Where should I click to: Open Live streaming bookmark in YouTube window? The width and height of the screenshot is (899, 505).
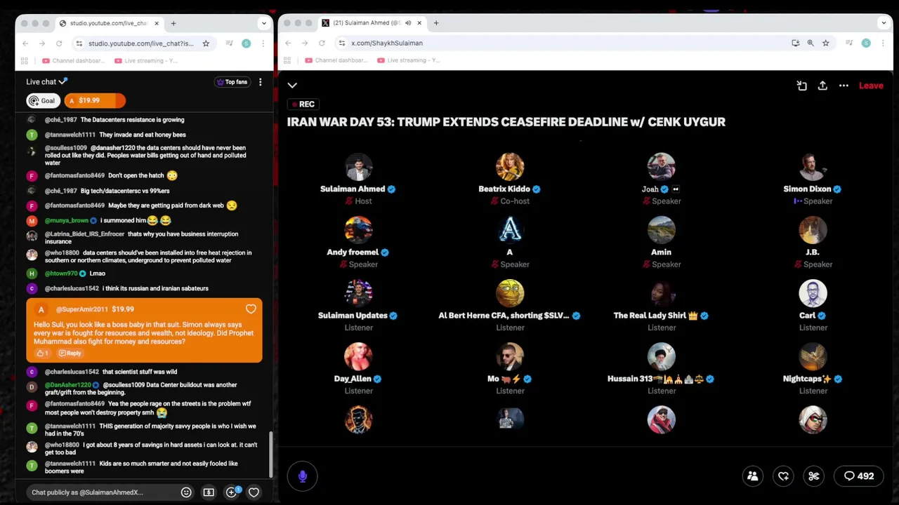pos(146,61)
